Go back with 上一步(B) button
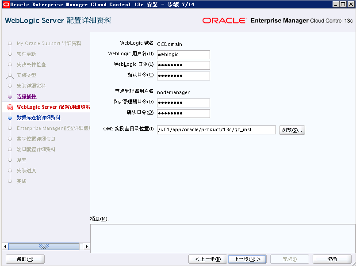Viewport: 356px width, 266px height. [x=208, y=259]
